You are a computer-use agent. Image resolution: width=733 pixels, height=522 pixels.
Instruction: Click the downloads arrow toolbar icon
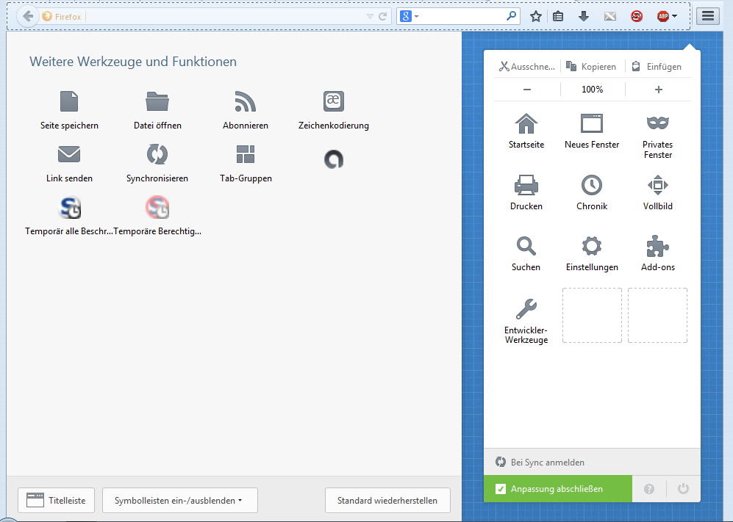coord(584,17)
